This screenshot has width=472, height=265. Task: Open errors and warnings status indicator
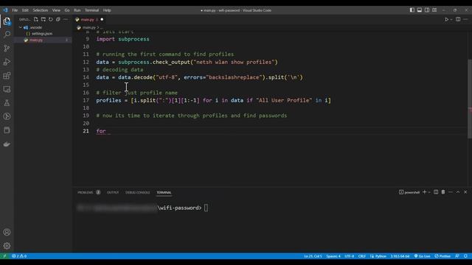click(19, 256)
